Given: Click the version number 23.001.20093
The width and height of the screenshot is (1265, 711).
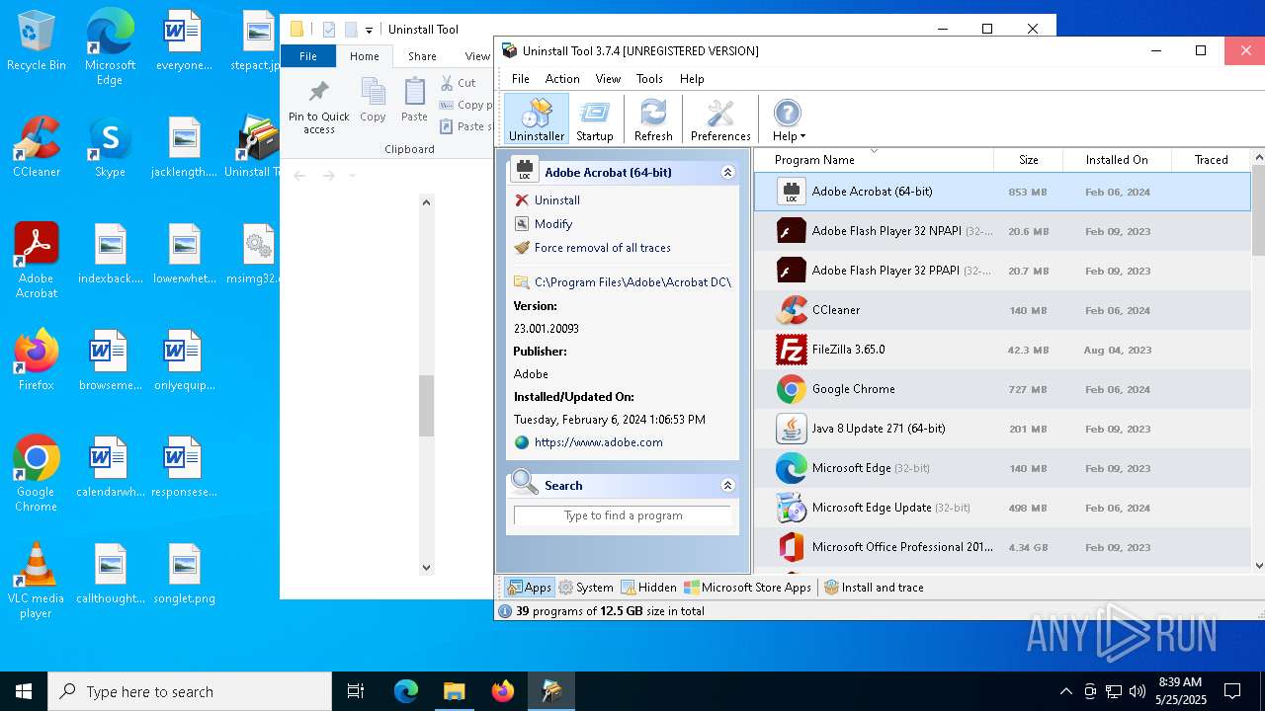Looking at the screenshot, I should click(547, 329).
